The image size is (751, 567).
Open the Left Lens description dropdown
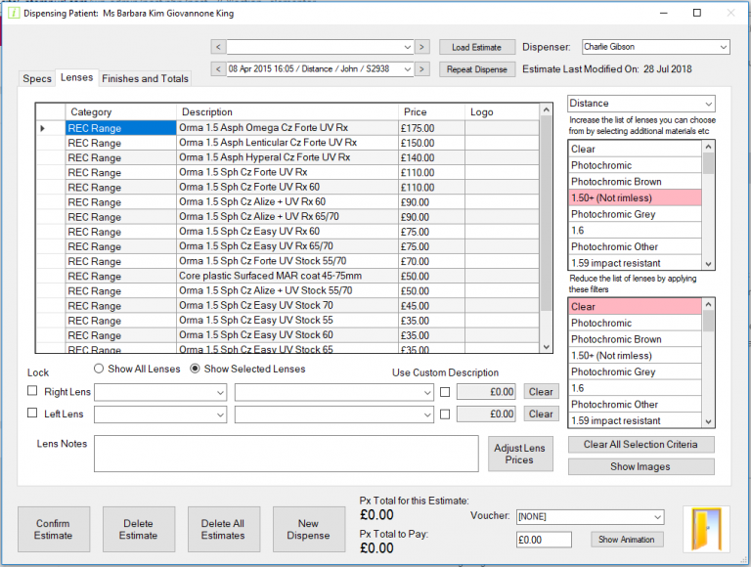(x=333, y=414)
